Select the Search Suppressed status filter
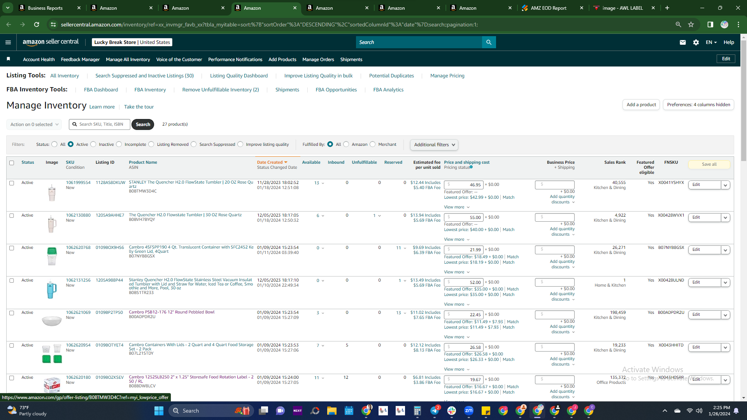 (194, 144)
